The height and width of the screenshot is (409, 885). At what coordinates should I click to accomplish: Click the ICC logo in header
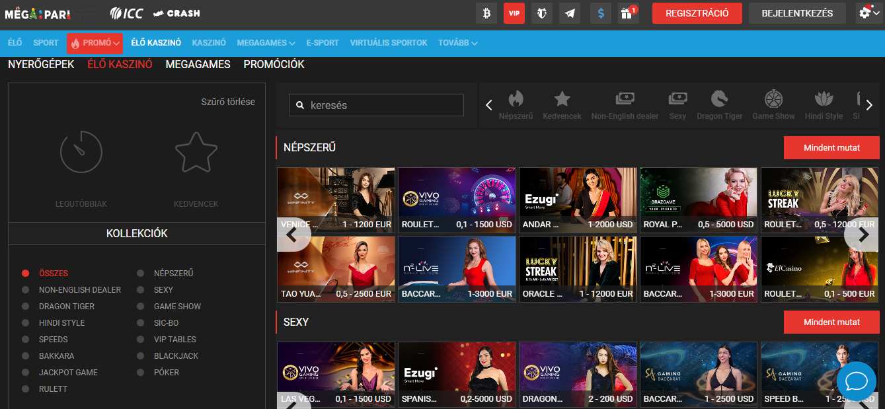(126, 13)
